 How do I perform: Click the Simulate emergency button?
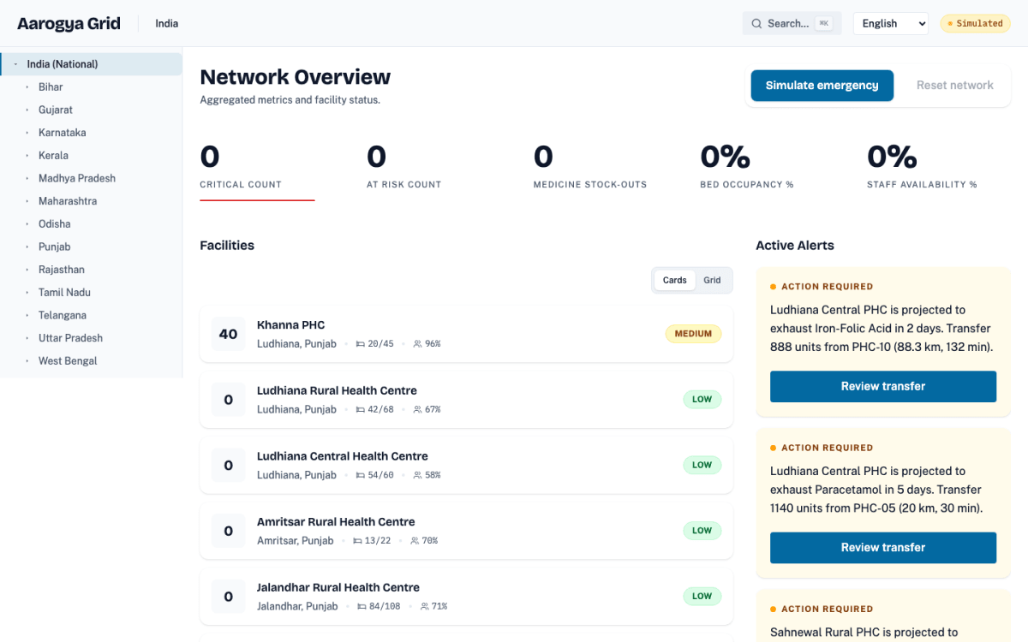tap(822, 86)
